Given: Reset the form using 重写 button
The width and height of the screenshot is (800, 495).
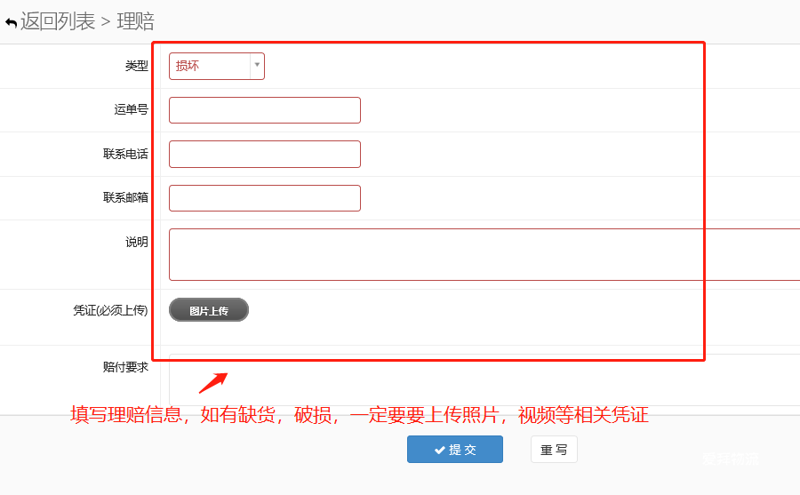Looking at the screenshot, I should [x=554, y=450].
